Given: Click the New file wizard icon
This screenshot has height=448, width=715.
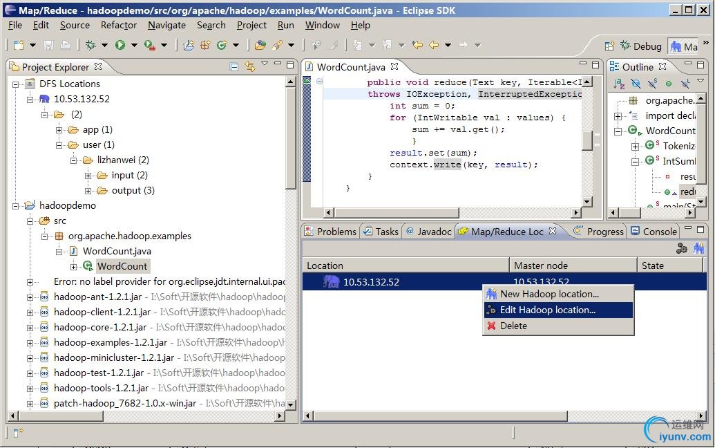Looking at the screenshot, I should tap(19, 45).
